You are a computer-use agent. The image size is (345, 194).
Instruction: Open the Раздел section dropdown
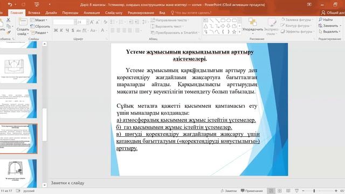tap(39, 32)
